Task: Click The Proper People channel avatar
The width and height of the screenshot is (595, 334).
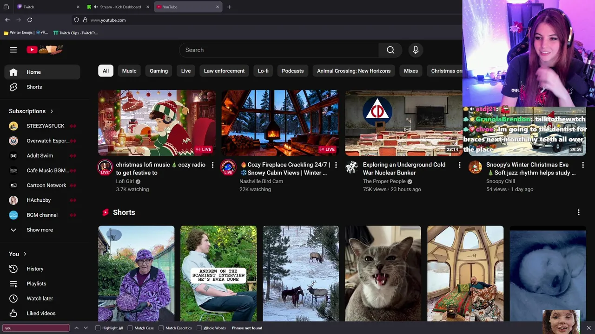Action: (x=352, y=167)
